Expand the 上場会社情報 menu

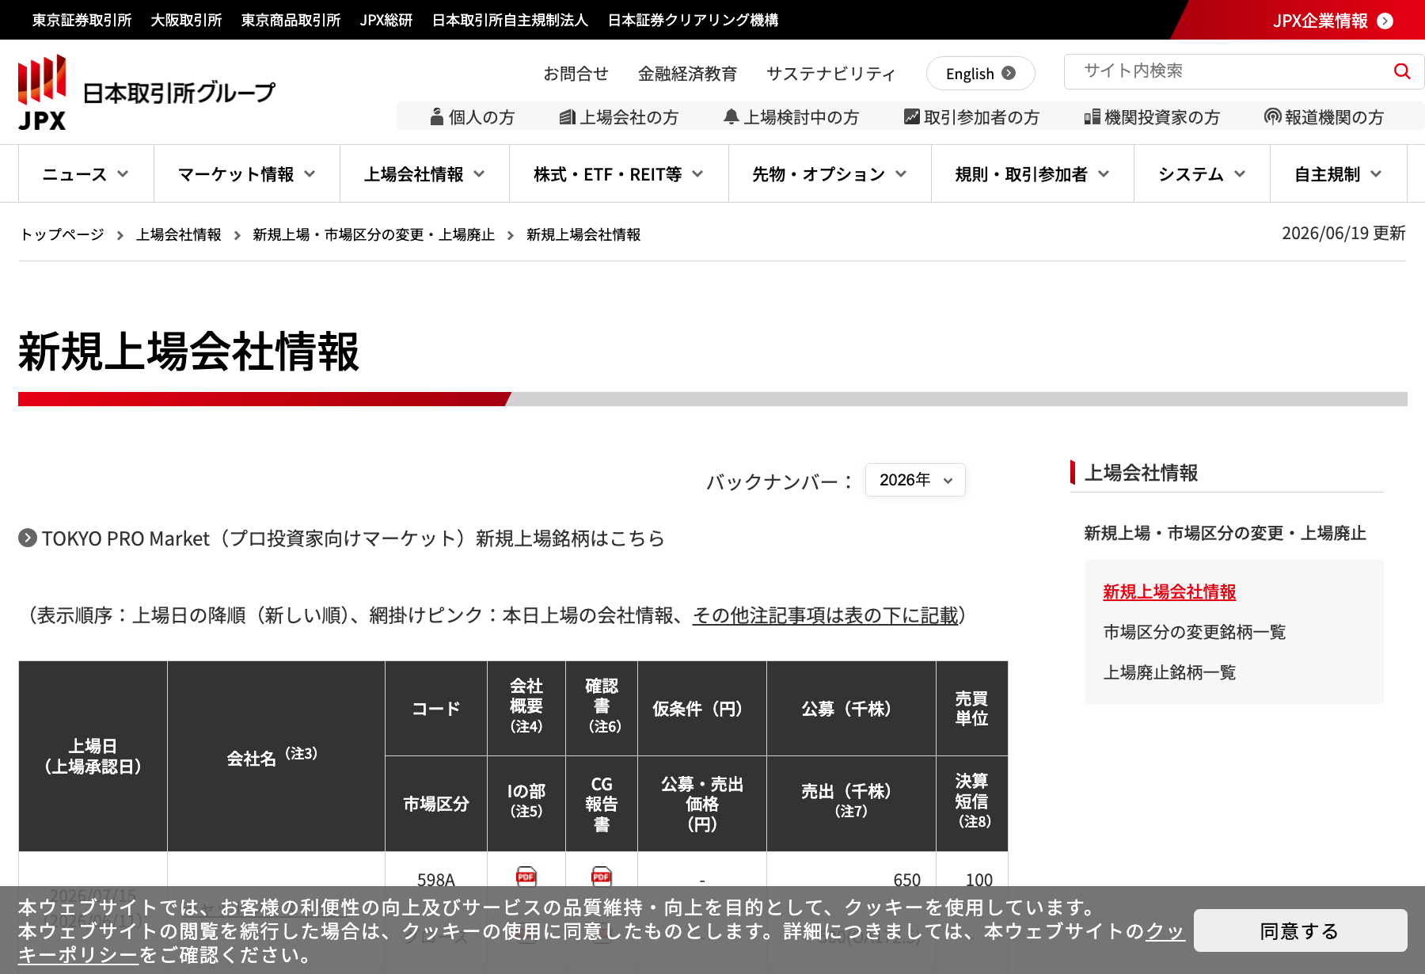point(424,174)
